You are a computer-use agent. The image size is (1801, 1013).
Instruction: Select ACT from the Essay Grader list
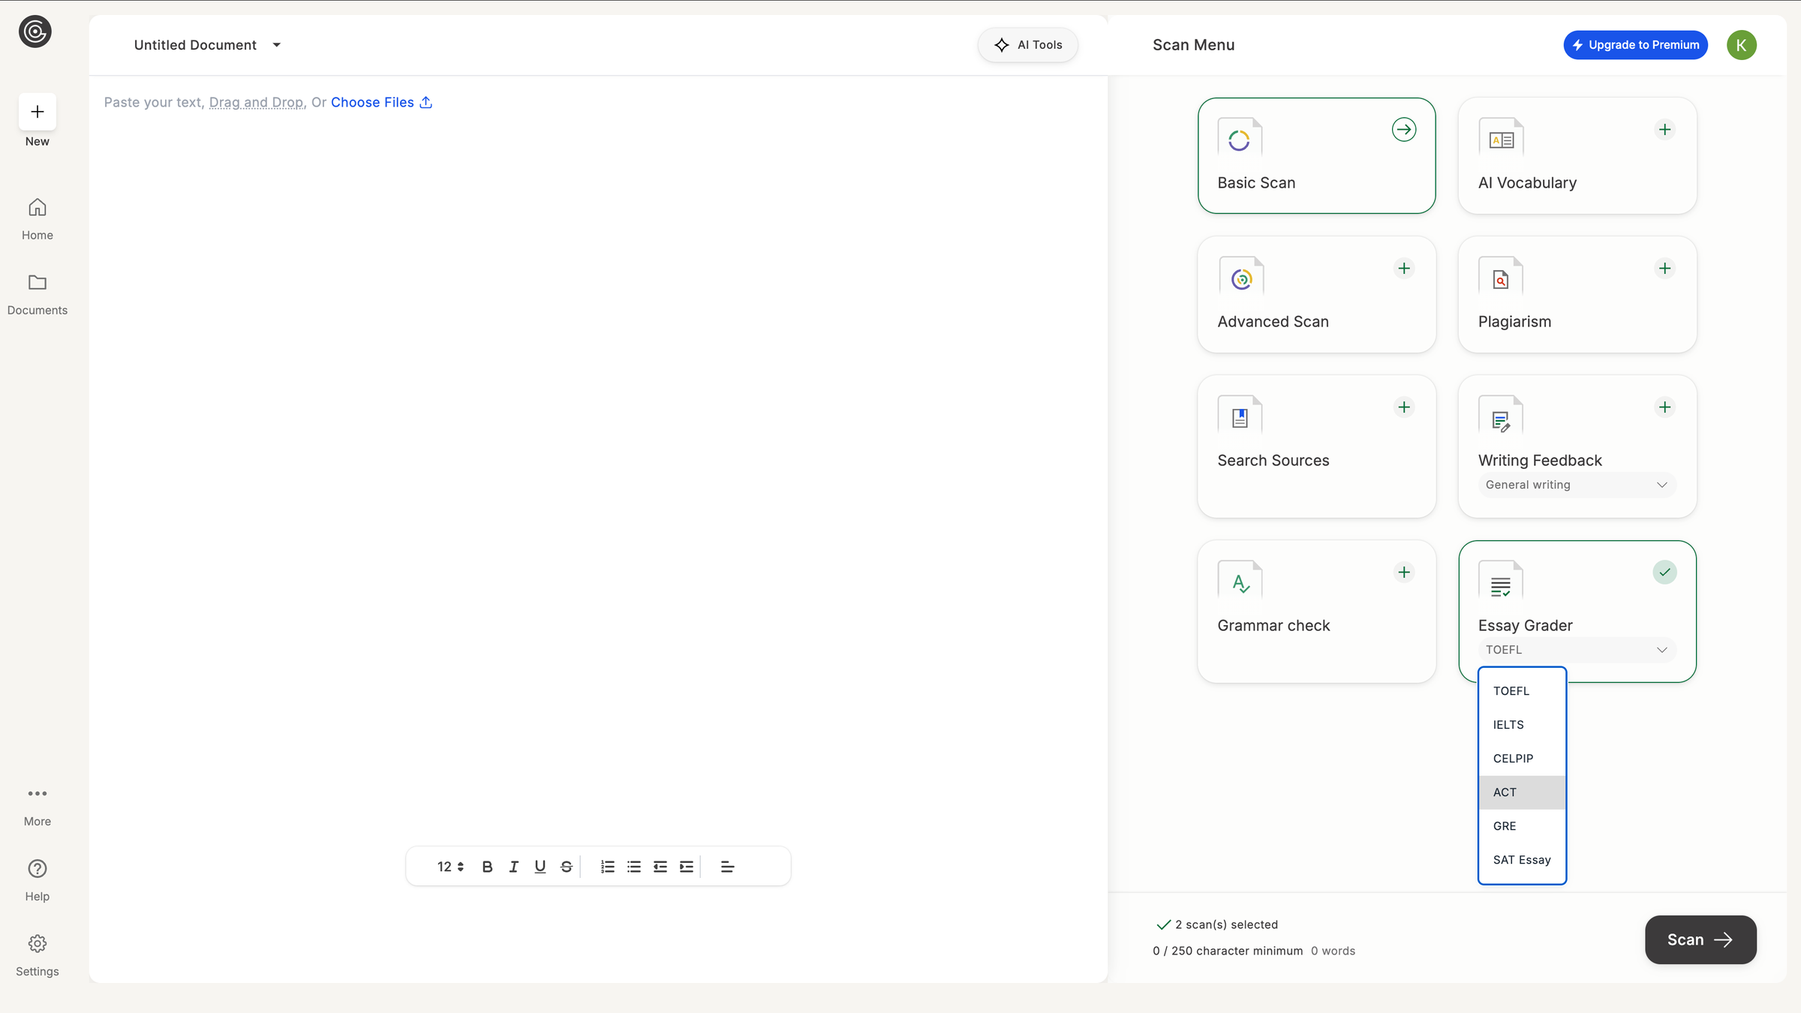click(x=1505, y=792)
